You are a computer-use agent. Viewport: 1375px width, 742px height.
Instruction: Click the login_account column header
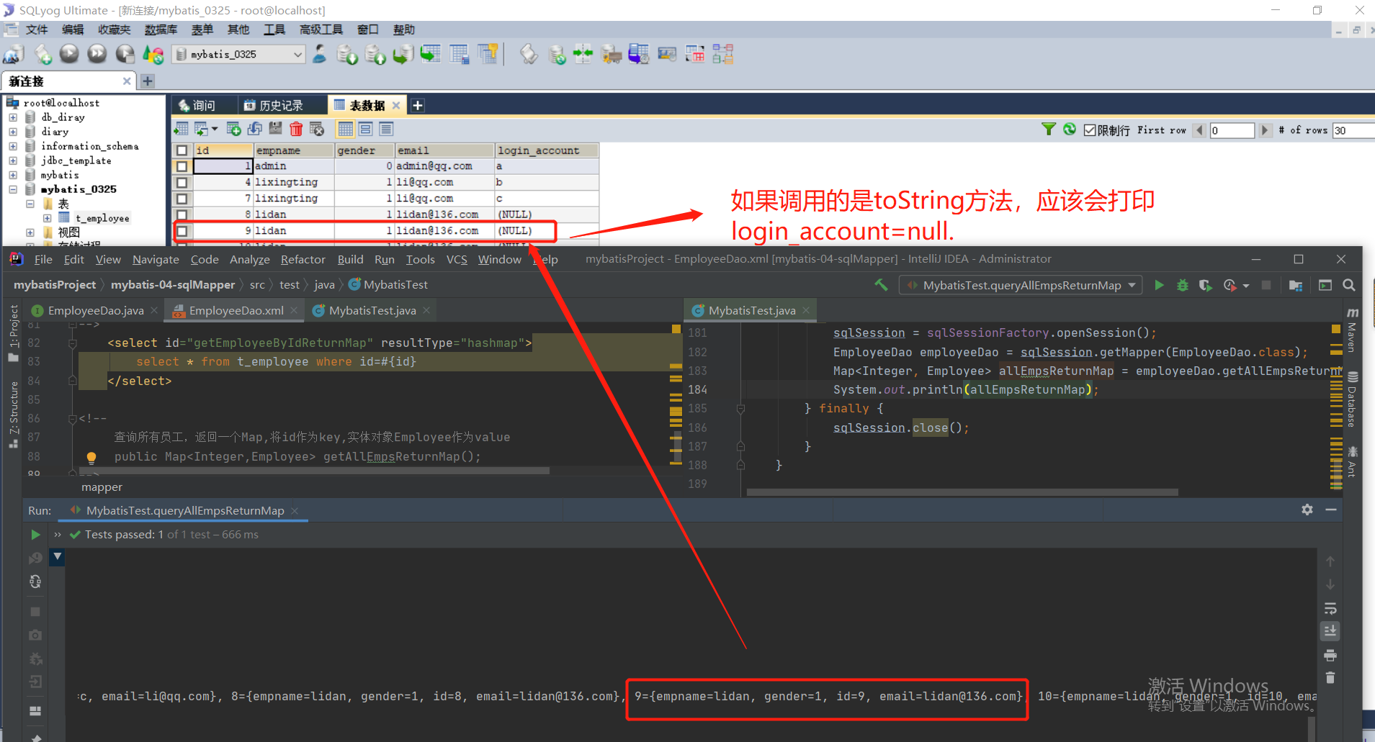click(547, 150)
